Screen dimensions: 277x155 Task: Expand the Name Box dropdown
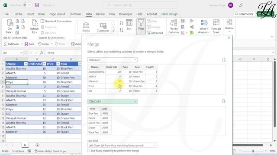click(x=21, y=53)
